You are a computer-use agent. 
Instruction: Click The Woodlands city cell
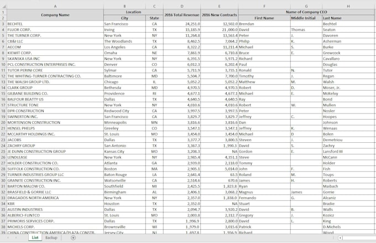[124, 42]
